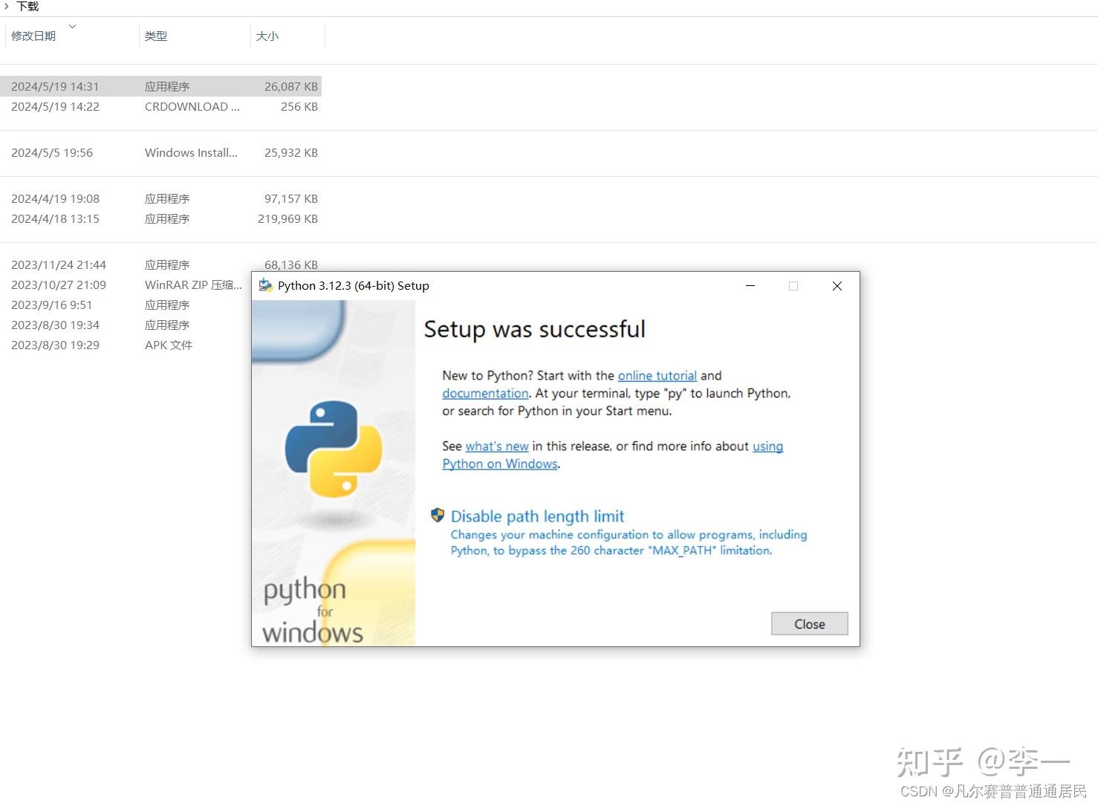Screen dimensions: 1098x806
Task: Open the documentation link
Action: tap(485, 393)
